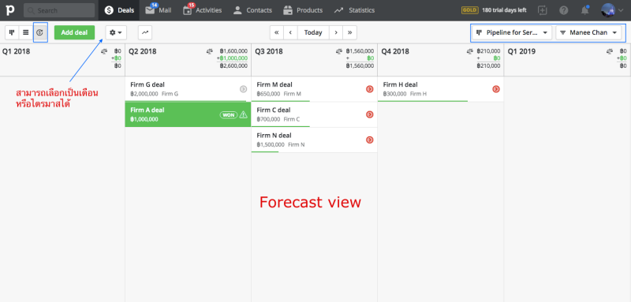Screen dimensions: 631x302
Task: Open the gear settings dropdown
Action: [116, 32]
